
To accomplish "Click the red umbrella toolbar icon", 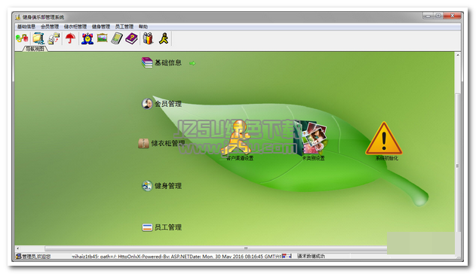I will pos(70,38).
